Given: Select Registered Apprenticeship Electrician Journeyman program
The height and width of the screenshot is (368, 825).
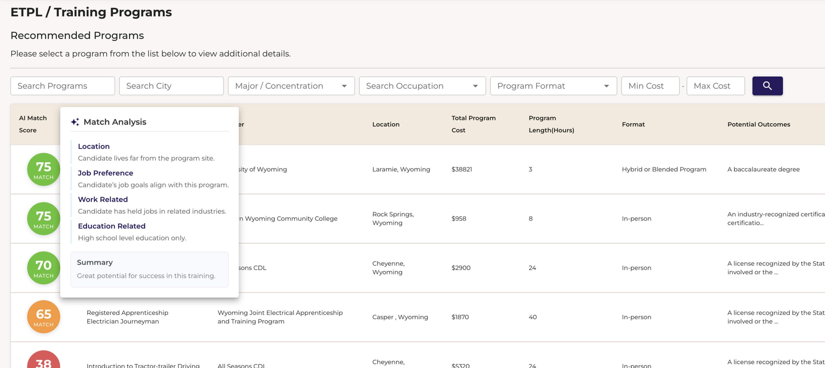Looking at the screenshot, I should [x=127, y=317].
